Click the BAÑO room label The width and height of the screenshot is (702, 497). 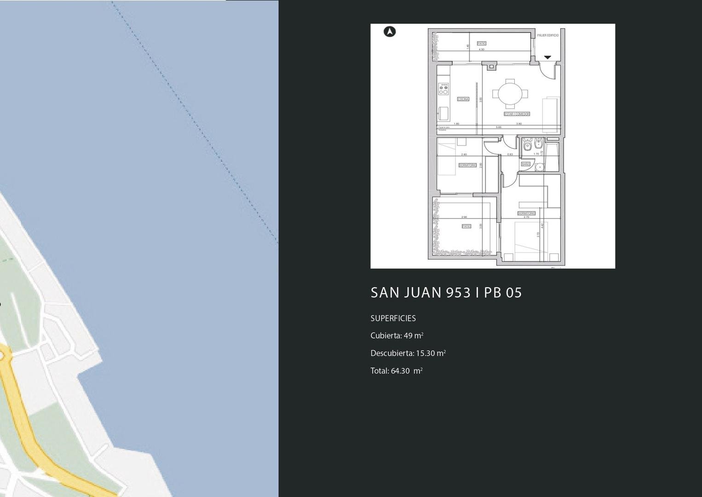(x=525, y=164)
